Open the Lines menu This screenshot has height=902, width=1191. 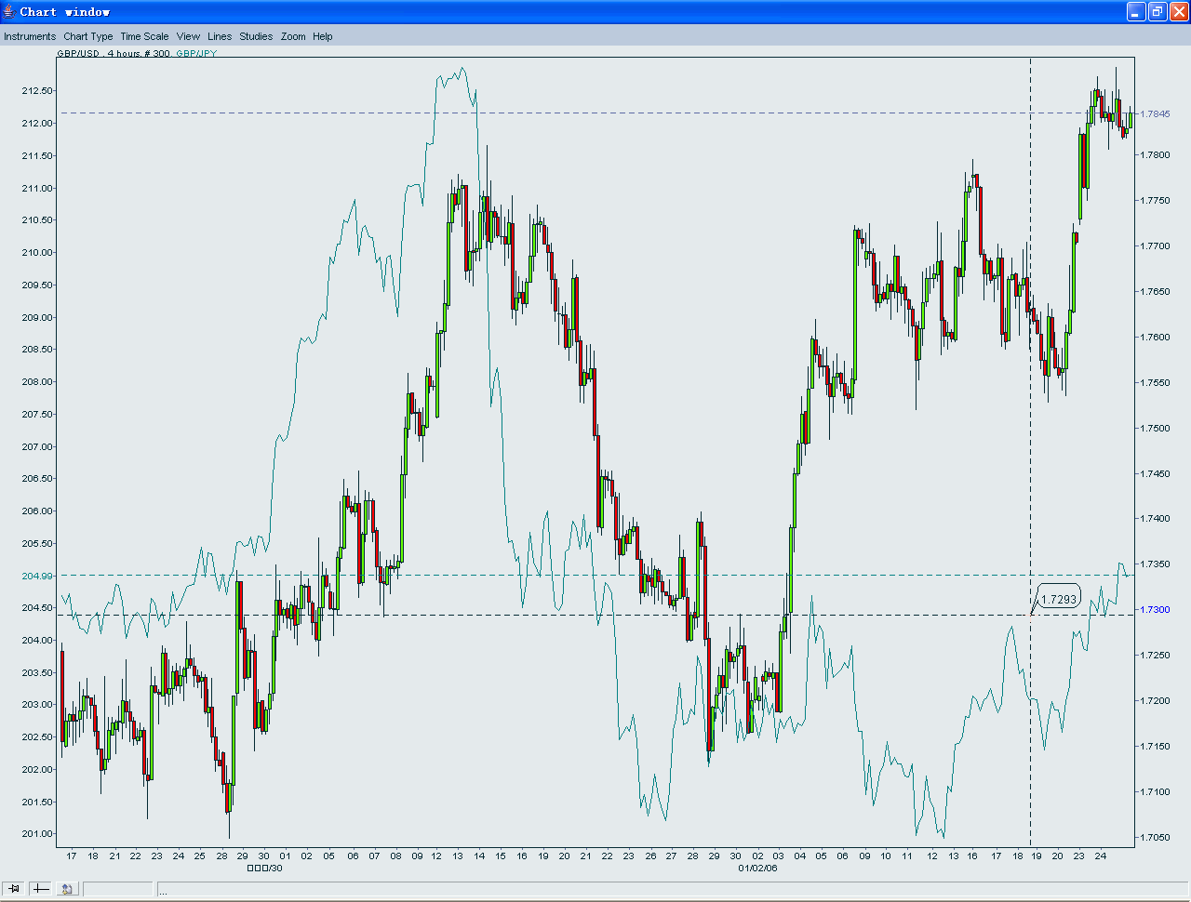(x=220, y=36)
